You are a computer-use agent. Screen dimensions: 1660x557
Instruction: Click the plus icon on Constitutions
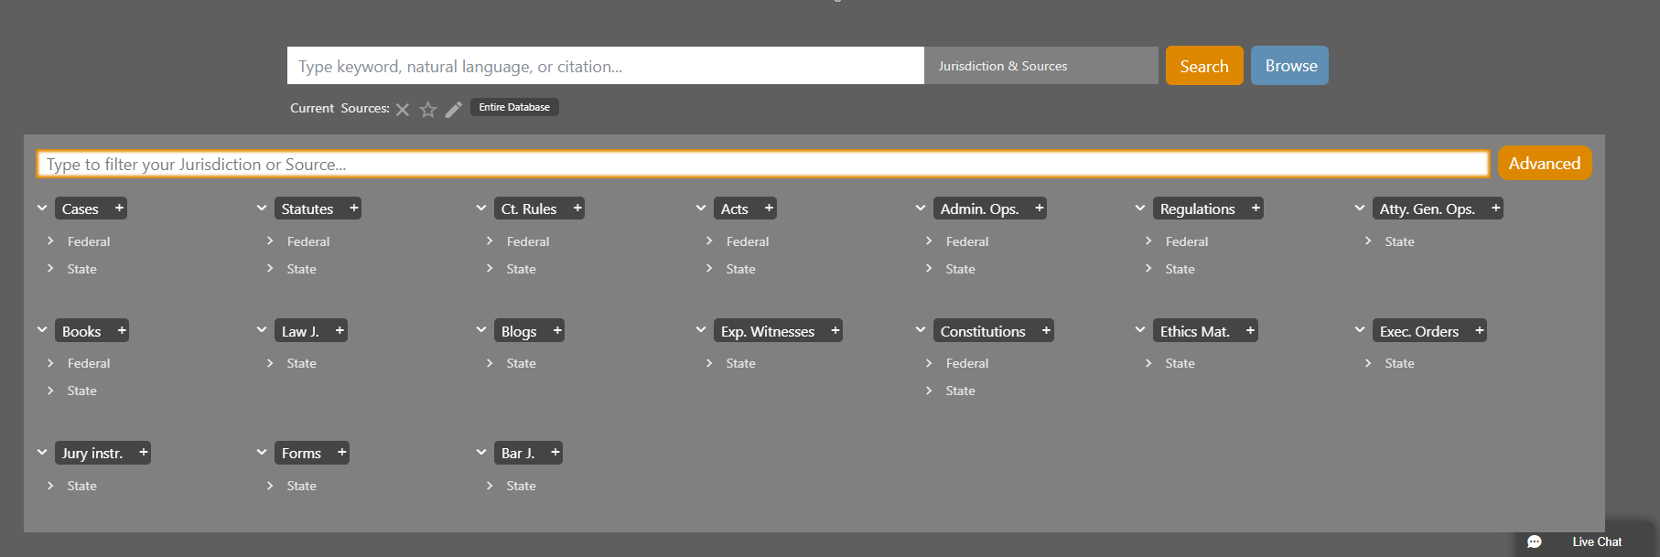[1046, 331]
